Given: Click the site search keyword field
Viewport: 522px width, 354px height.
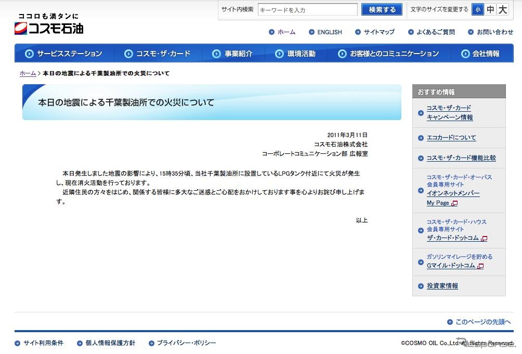Looking at the screenshot, I should click(x=307, y=10).
